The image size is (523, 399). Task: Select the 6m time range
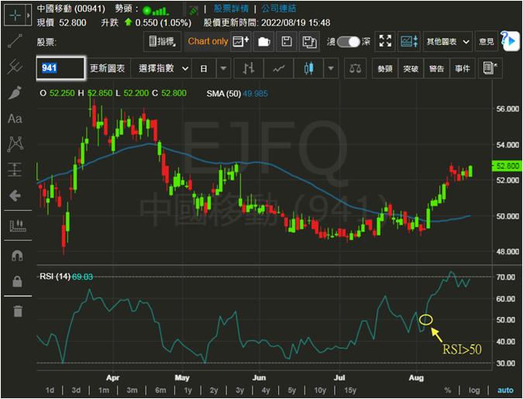coord(160,390)
